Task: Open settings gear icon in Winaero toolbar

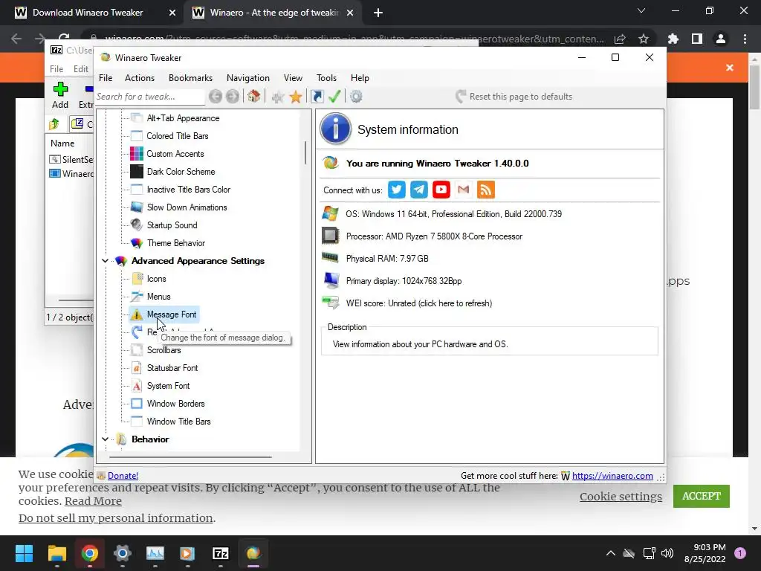Action: [x=356, y=96]
